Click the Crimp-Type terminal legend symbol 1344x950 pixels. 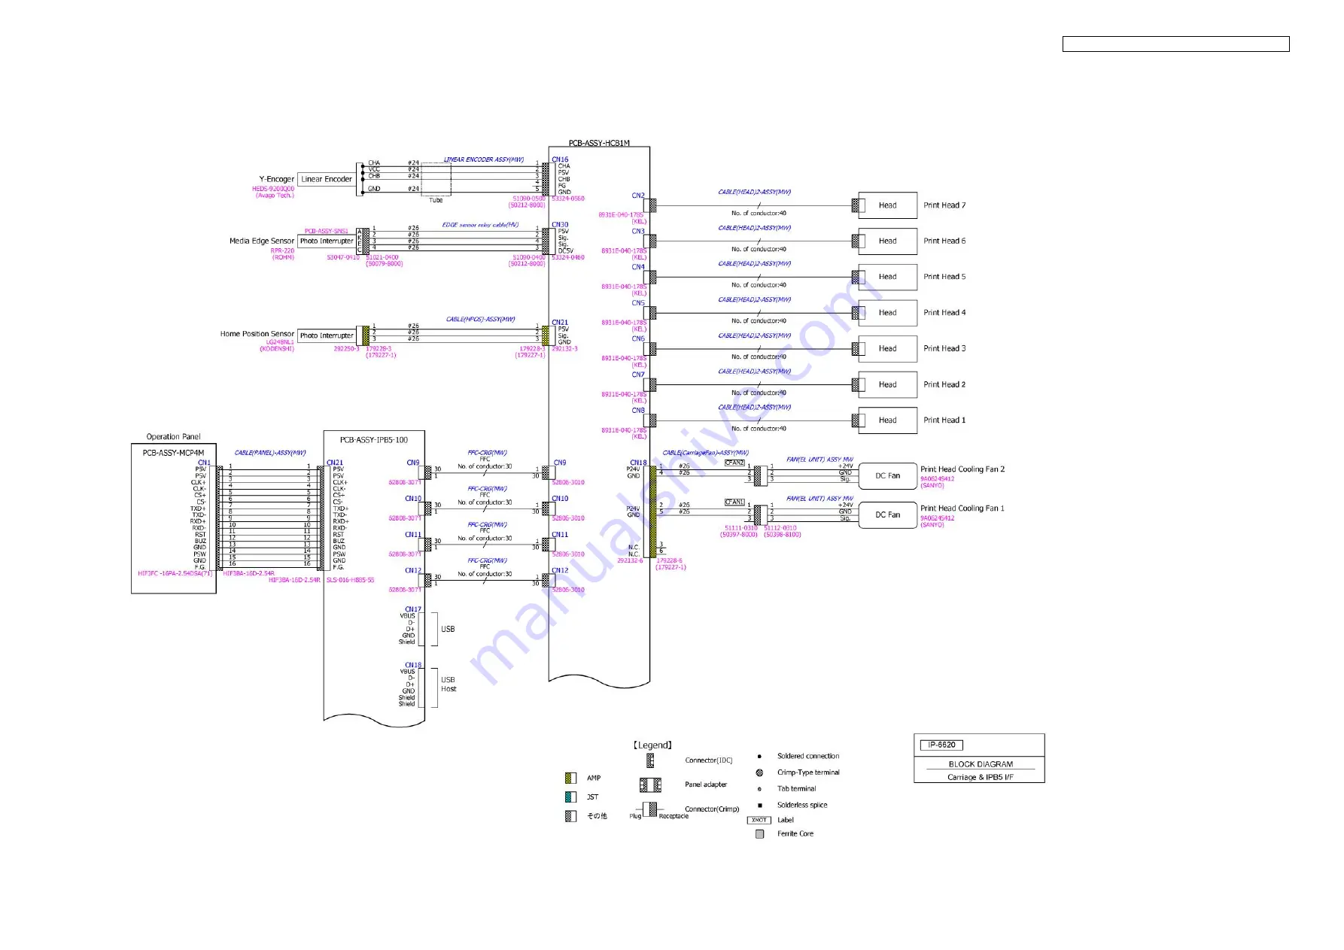tap(759, 772)
